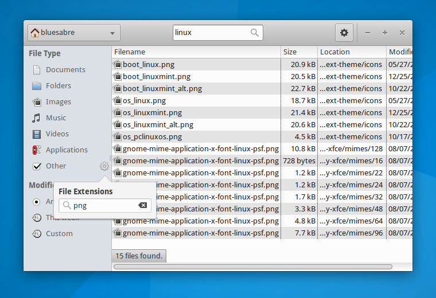Select the psf.png file sized 7.7 kB
Image resolution: width=436 pixels, height=298 pixels.
click(x=262, y=233)
